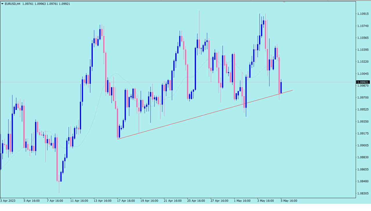The image size is (371, 211).
Task: Click the 1 May 16:00 time label
Action: point(242,201)
